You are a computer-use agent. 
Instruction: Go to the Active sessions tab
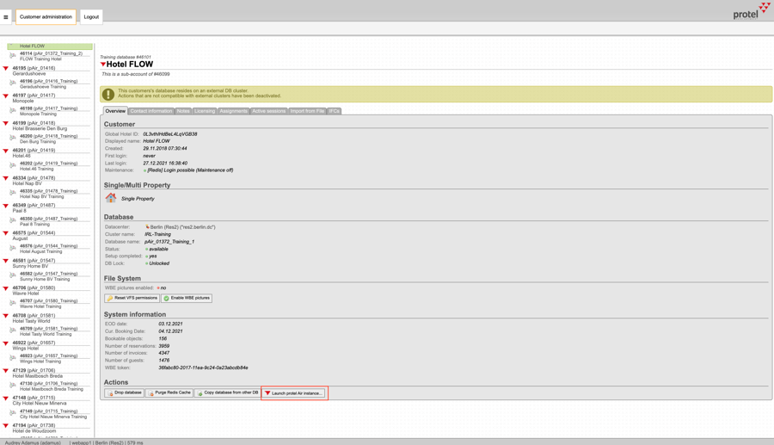tap(268, 111)
